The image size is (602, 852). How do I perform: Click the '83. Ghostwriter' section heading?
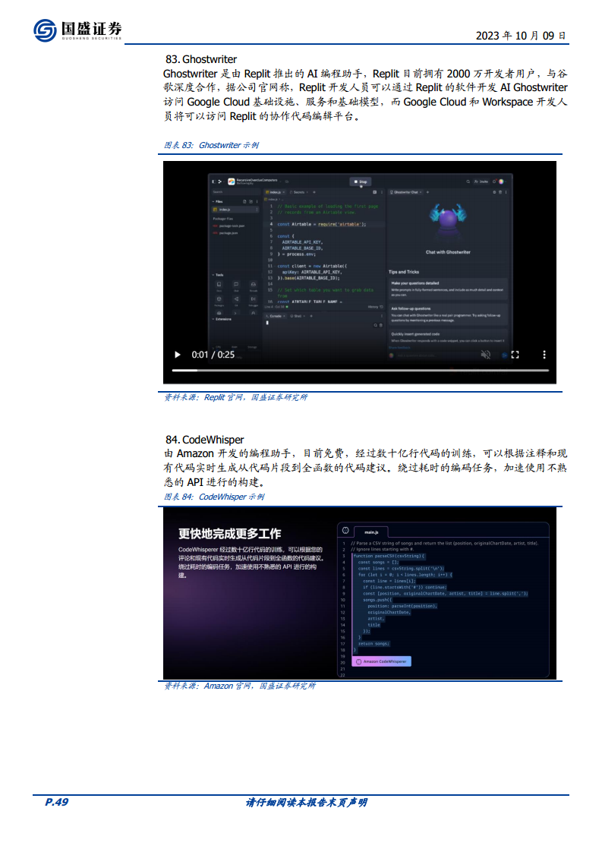point(201,59)
